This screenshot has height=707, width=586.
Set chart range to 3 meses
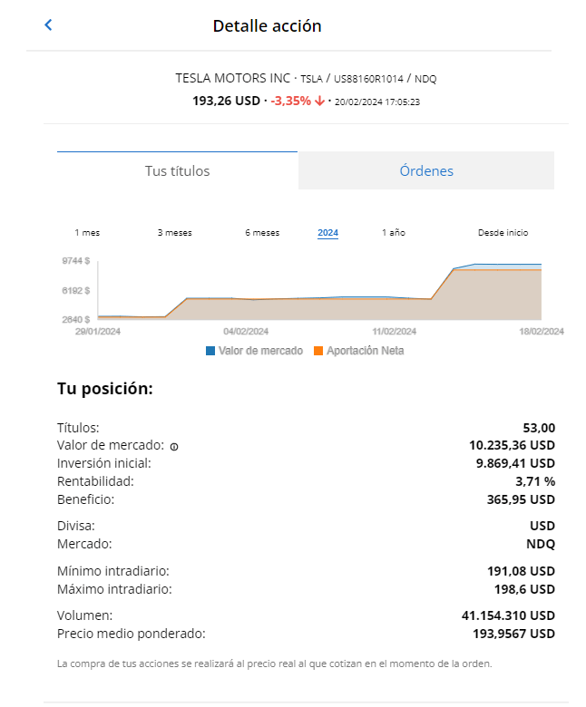pyautogui.click(x=174, y=233)
